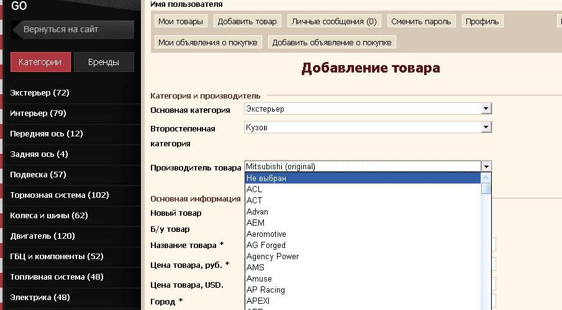Image resolution: width=562 pixels, height=310 pixels.
Task: Click the scroll-up arrow of manufacturer list
Action: coord(486,177)
